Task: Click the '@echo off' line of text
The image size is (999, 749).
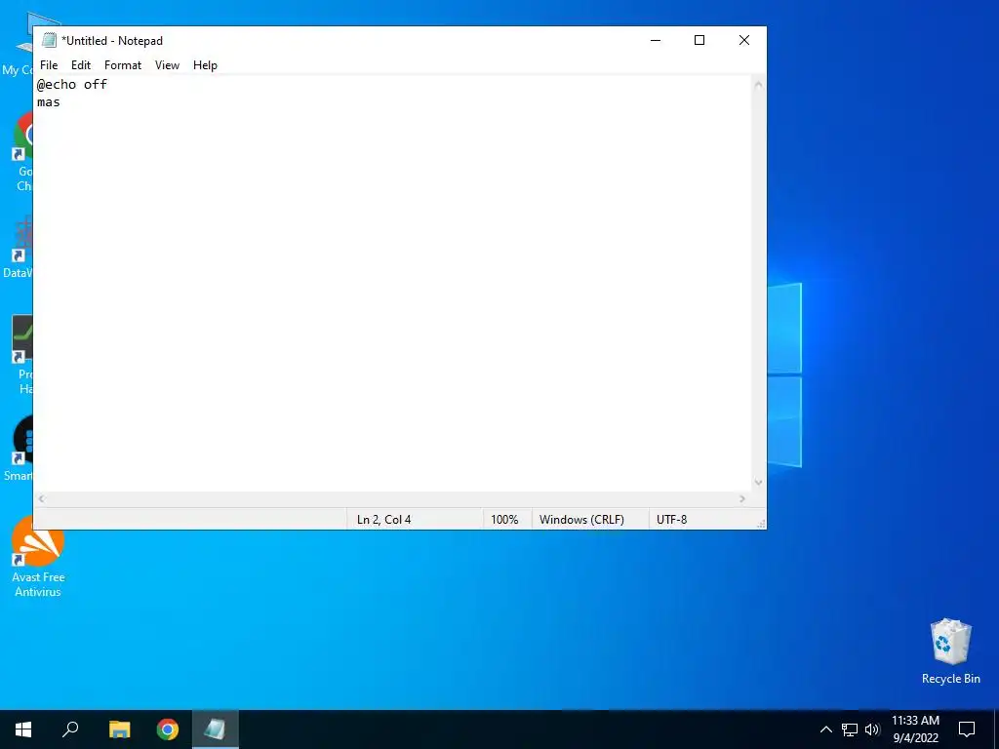Action: point(72,84)
